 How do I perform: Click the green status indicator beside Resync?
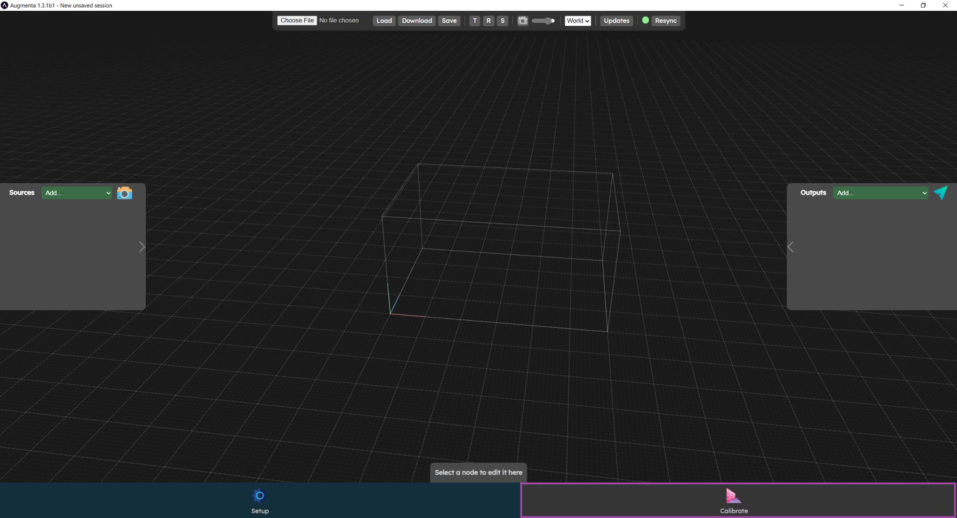pos(645,20)
